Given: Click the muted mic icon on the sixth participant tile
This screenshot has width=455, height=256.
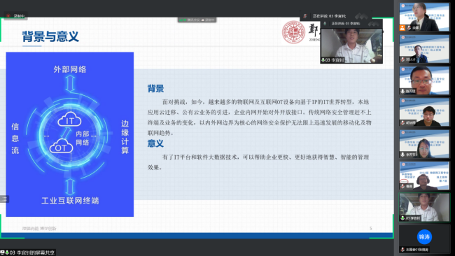Looking at the screenshot, I should pos(402,186).
